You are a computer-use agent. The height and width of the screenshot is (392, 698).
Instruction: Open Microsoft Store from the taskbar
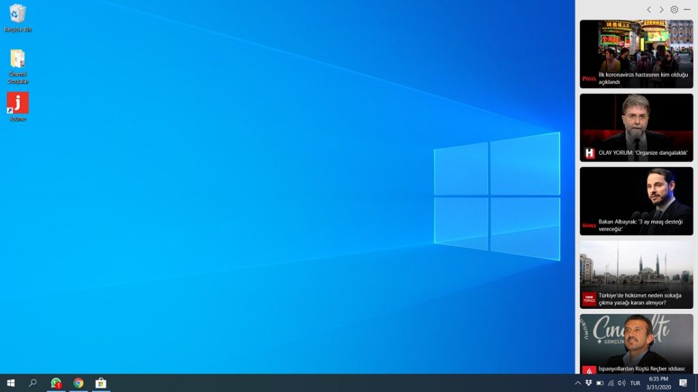click(x=101, y=383)
